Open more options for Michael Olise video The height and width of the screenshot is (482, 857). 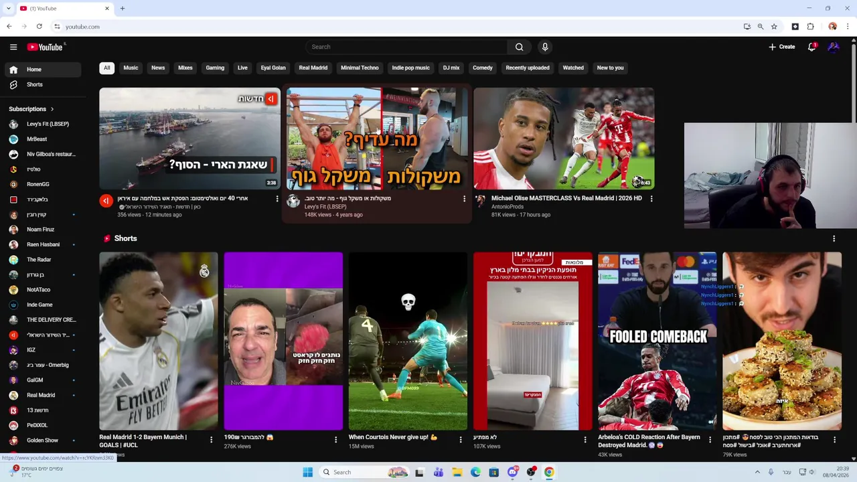tap(651, 199)
